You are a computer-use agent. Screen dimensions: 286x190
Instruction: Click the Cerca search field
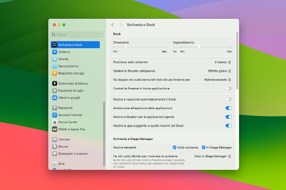click(77, 35)
